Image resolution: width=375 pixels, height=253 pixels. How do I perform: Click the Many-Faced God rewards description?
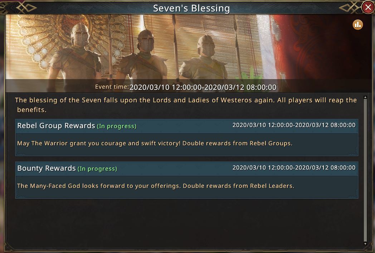point(156,186)
